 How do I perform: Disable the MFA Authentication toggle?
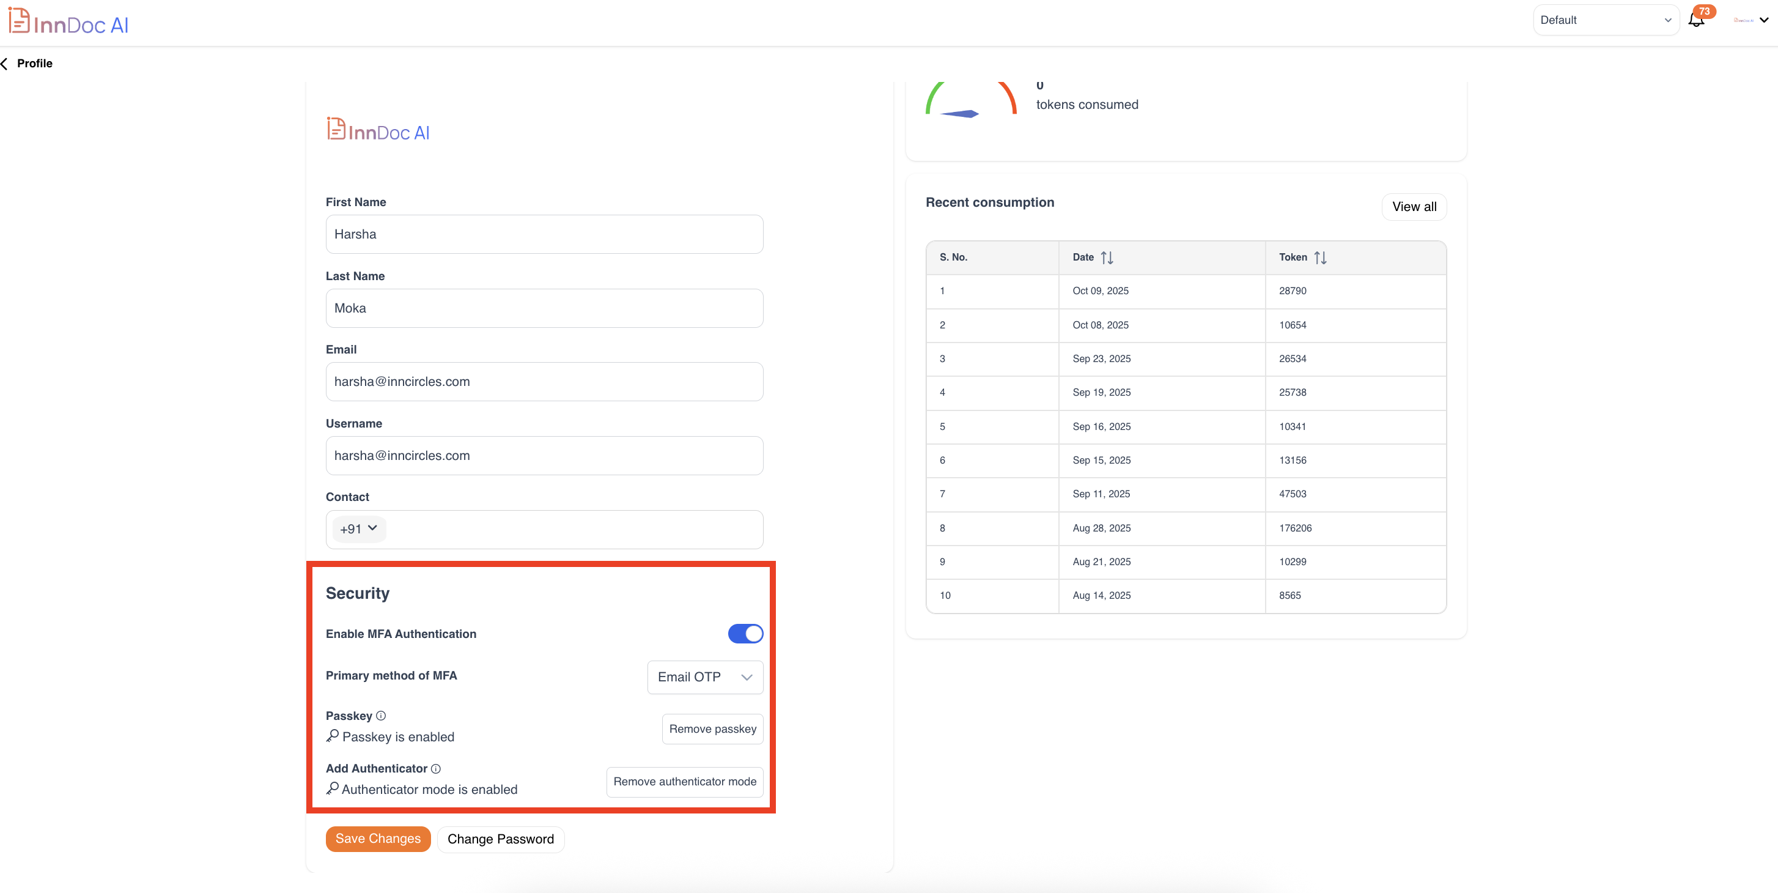pos(745,633)
